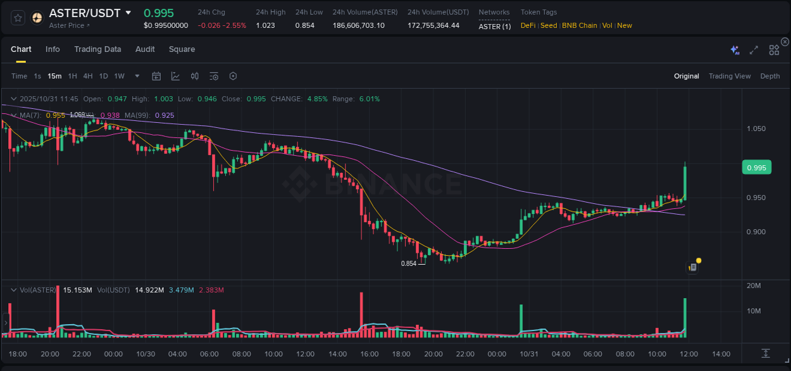
Task: Toggle the ASTER/USDT favorite star
Action: click(17, 17)
